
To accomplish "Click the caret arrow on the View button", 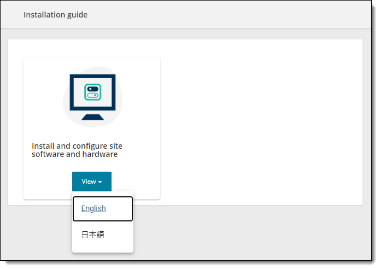I will 101,182.
